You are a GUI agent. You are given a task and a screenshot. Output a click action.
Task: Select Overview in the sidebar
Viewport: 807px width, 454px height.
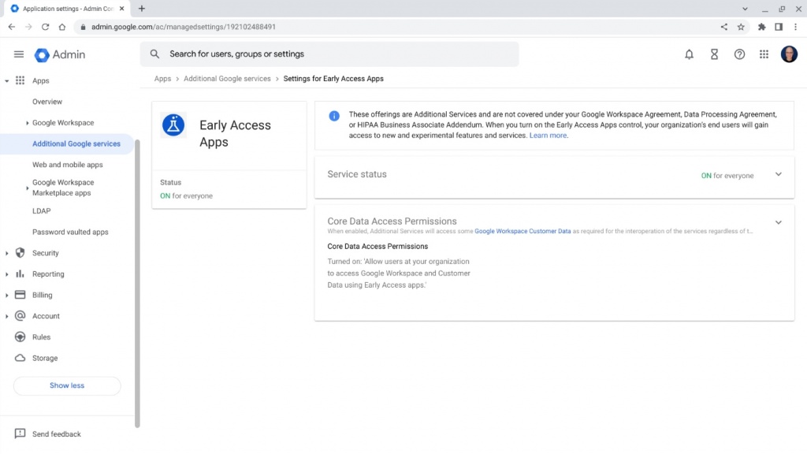coord(46,102)
